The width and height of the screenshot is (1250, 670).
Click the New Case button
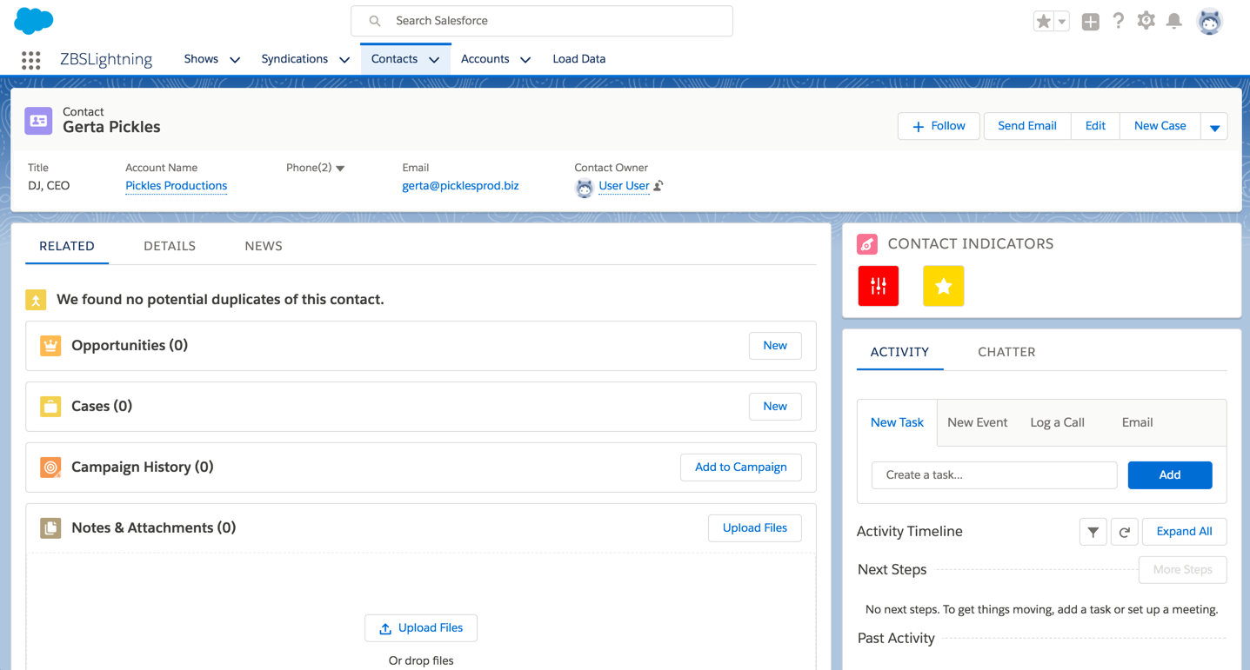pyautogui.click(x=1160, y=126)
